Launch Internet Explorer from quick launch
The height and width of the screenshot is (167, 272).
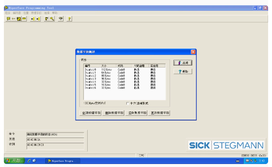click(29, 161)
